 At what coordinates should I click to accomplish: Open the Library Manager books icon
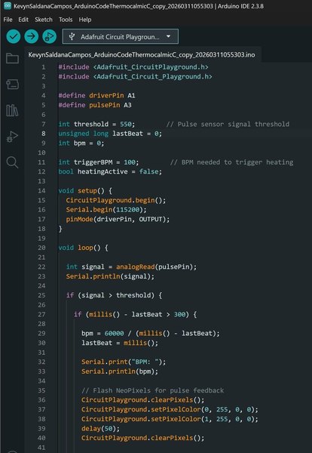coord(12,110)
